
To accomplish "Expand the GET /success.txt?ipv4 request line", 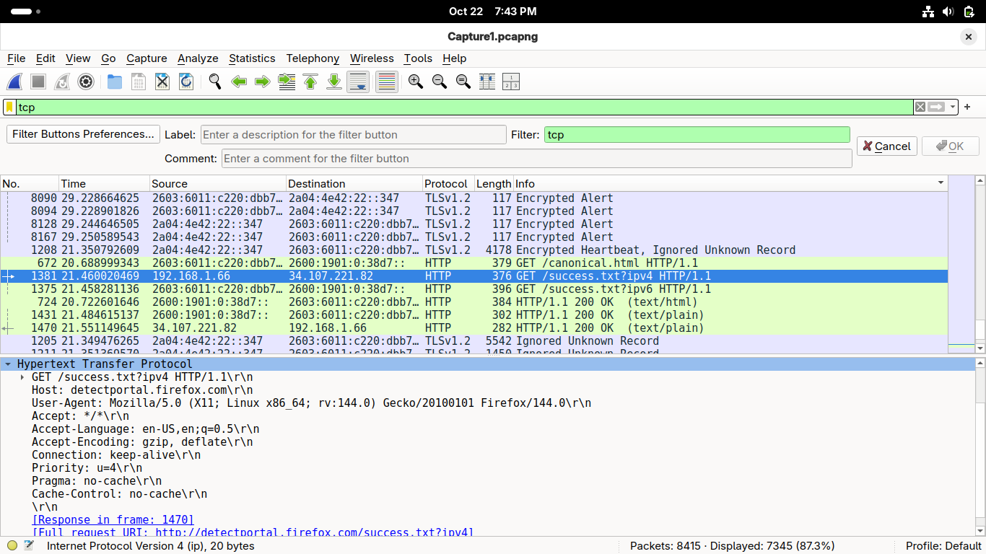I will point(22,377).
